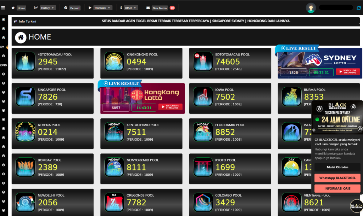Watch HongKong Lotto live streaming
The width and height of the screenshot is (363, 216).
[x=171, y=107]
